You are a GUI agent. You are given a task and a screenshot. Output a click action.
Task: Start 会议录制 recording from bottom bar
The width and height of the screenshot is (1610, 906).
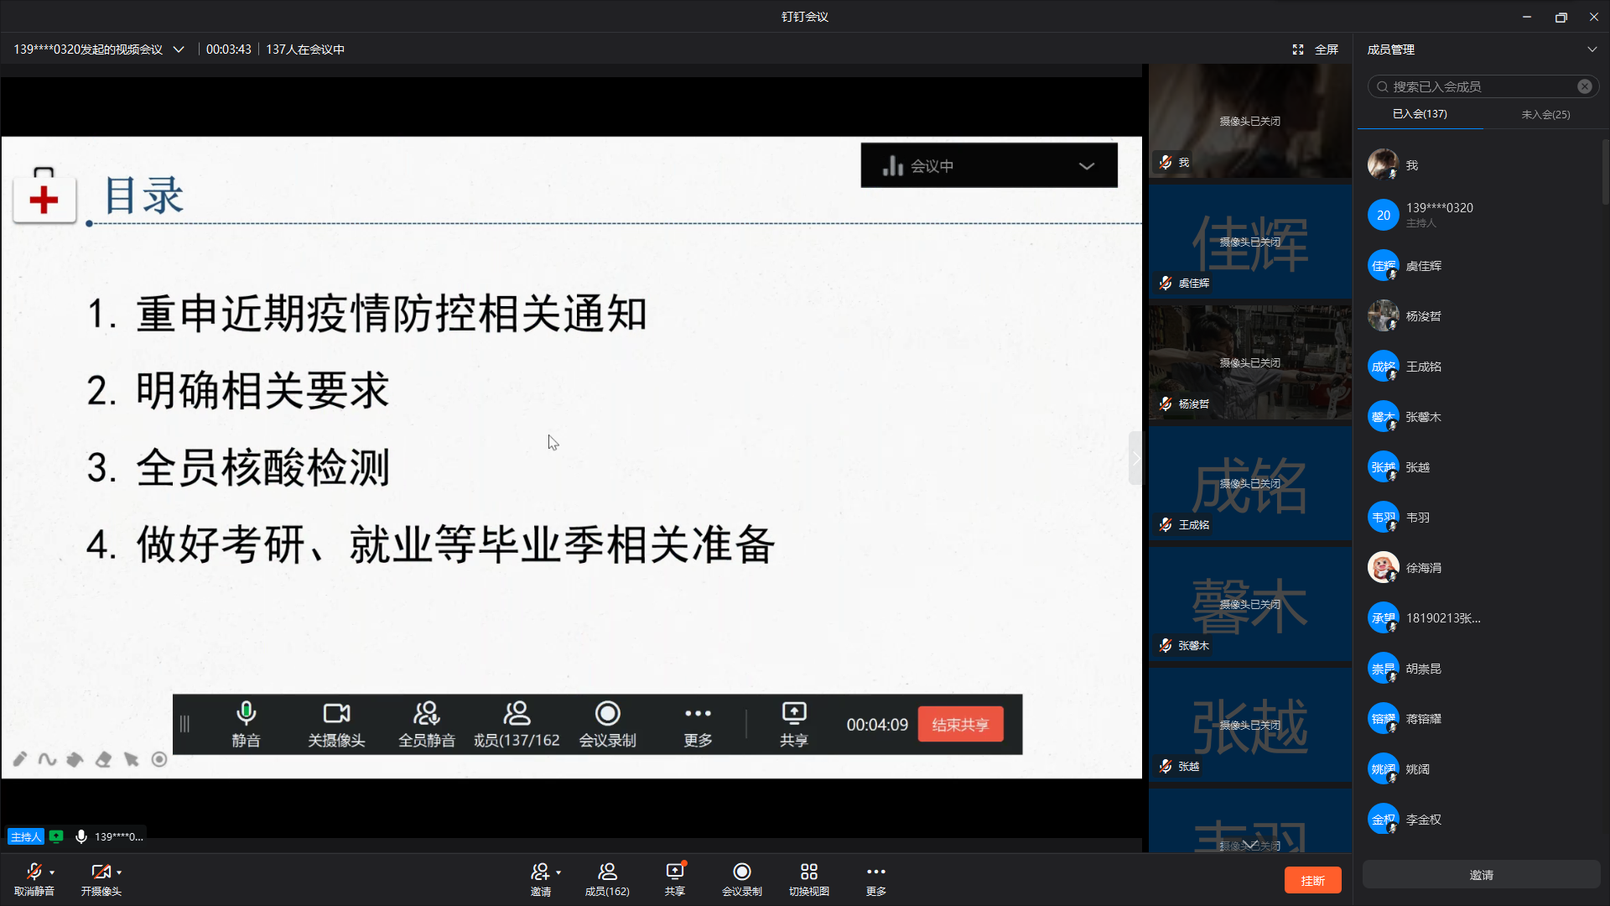pos(741,872)
